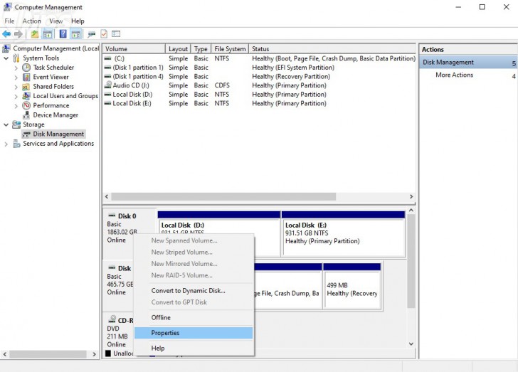518x372 pixels.
Task: Click the Audio CD (J:) disc icon
Action: click(x=107, y=85)
